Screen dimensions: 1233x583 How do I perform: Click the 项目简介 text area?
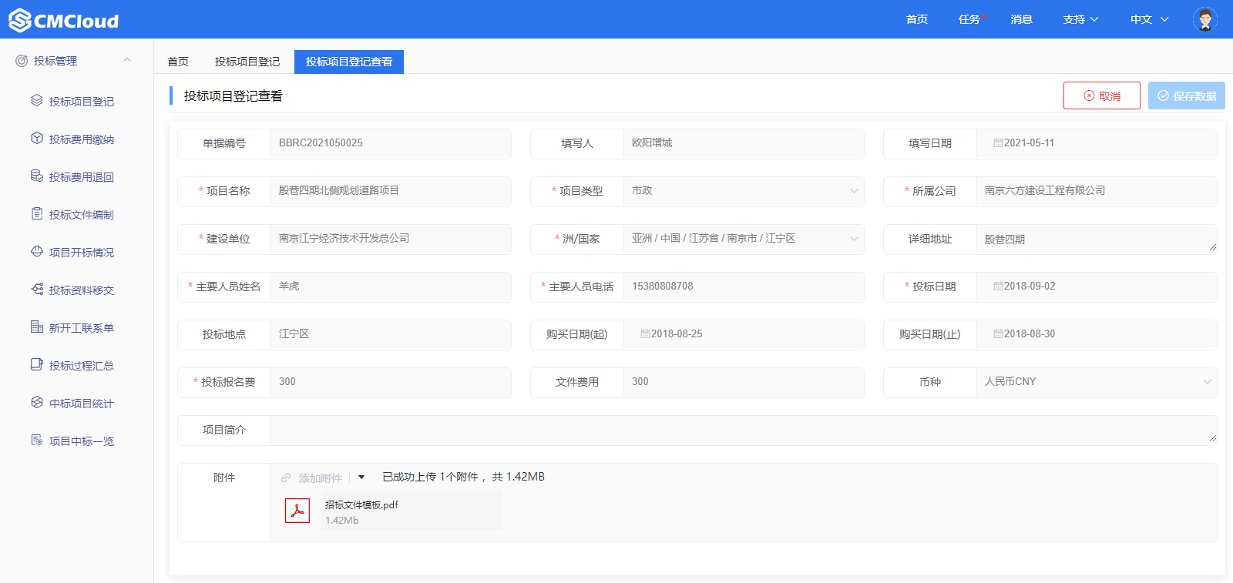pos(744,430)
